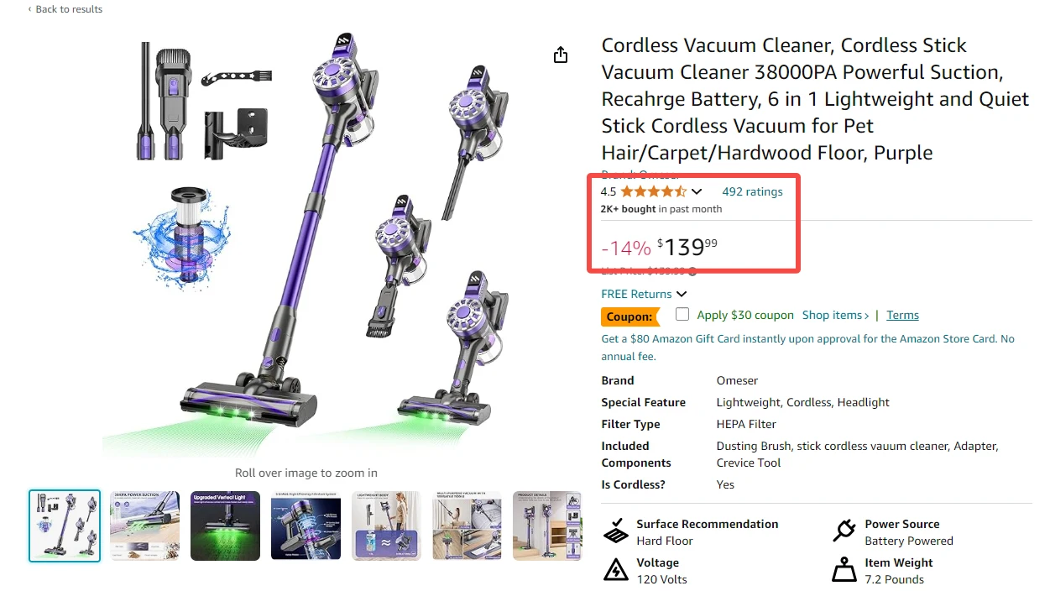The height and width of the screenshot is (591, 1050).
Task: Click the Amazon Store Card gift offer
Action: click(807, 339)
